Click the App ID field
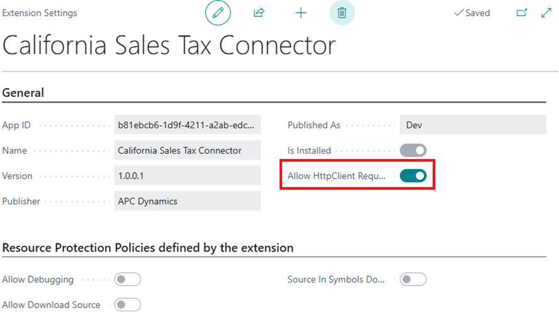 (x=187, y=125)
